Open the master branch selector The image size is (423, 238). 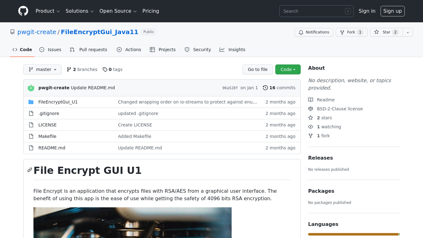click(42, 69)
